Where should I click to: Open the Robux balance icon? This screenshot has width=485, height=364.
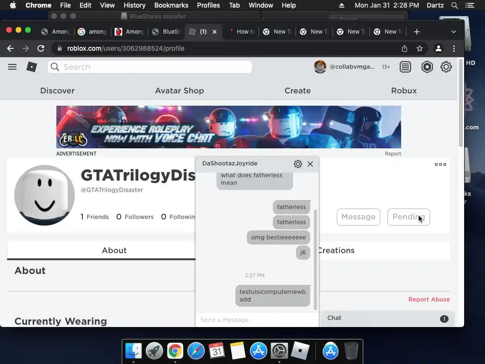pos(427,67)
